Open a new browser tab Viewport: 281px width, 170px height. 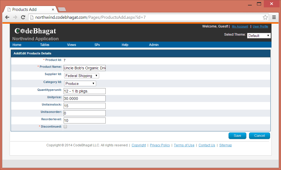62,10
